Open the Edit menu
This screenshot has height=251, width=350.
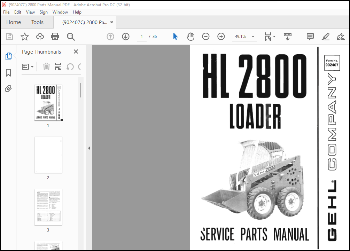pyautogui.click(x=17, y=12)
